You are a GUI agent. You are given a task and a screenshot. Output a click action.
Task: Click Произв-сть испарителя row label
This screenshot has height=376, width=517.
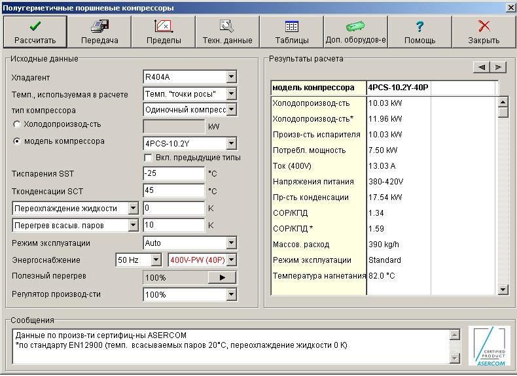[x=317, y=135]
